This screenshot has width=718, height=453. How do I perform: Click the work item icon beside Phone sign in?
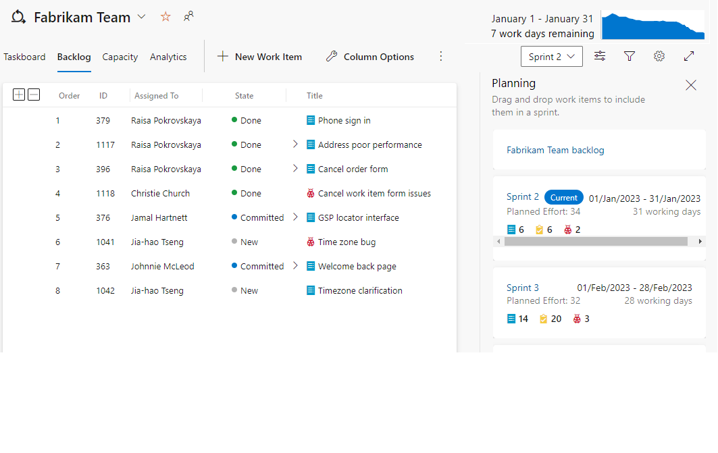coord(309,120)
